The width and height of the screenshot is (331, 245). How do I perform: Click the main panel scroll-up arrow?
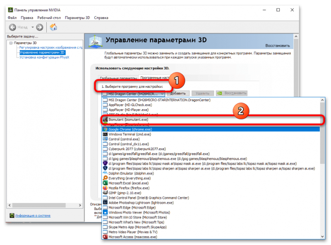pyautogui.click(x=296, y=37)
